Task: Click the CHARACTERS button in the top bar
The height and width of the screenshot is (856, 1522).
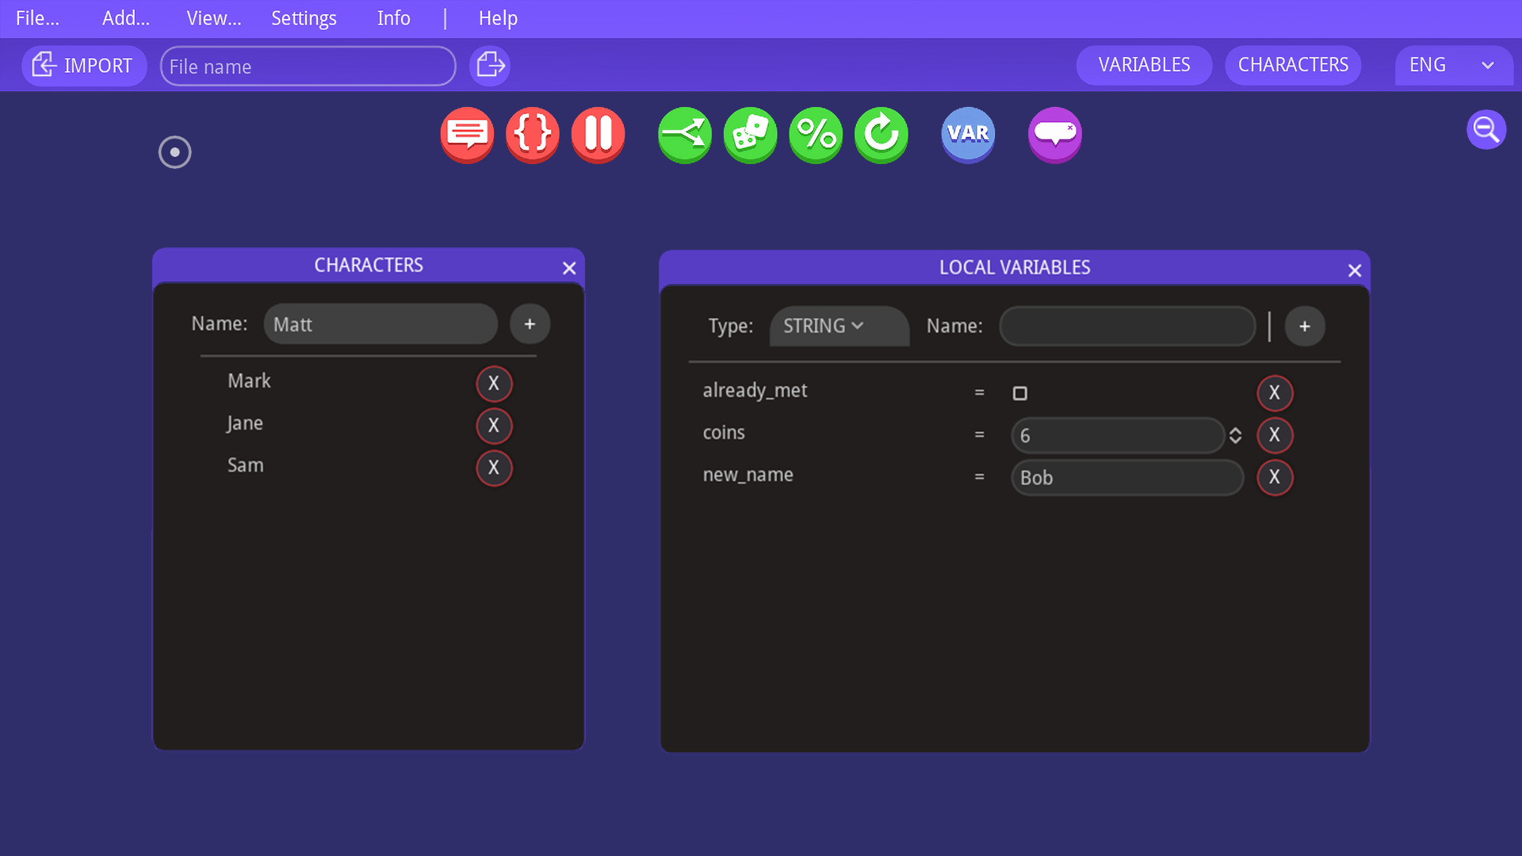Action: 1293,65
